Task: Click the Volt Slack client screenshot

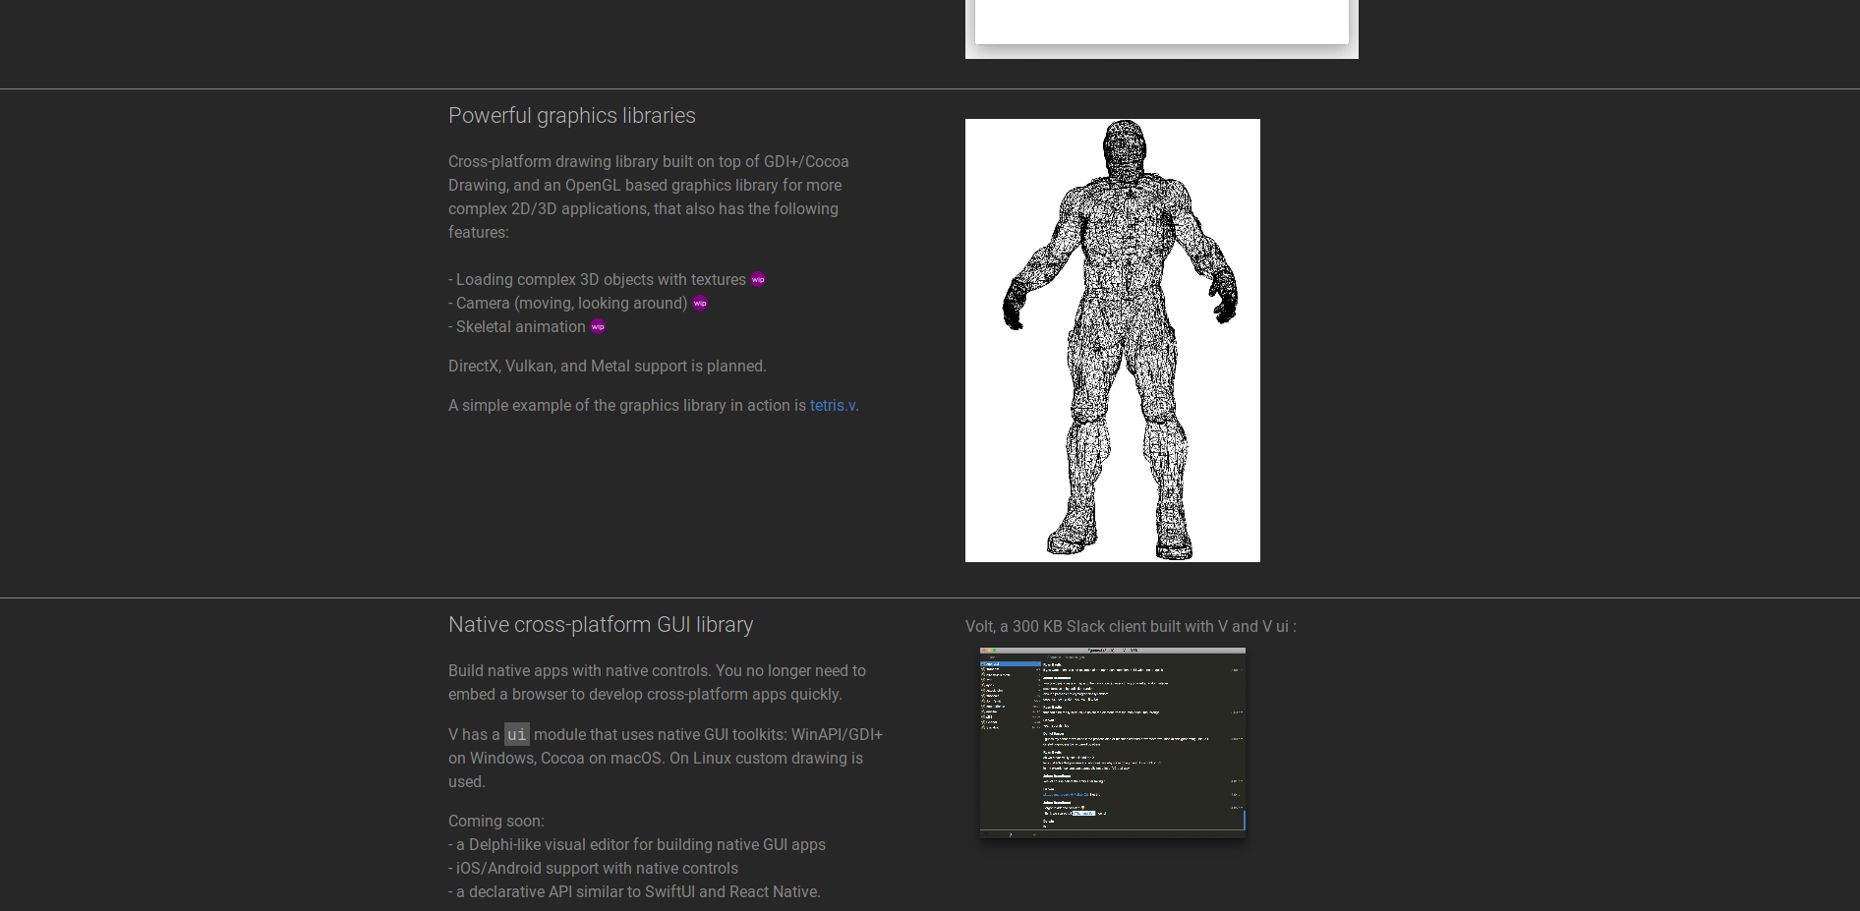Action: click(1111, 742)
